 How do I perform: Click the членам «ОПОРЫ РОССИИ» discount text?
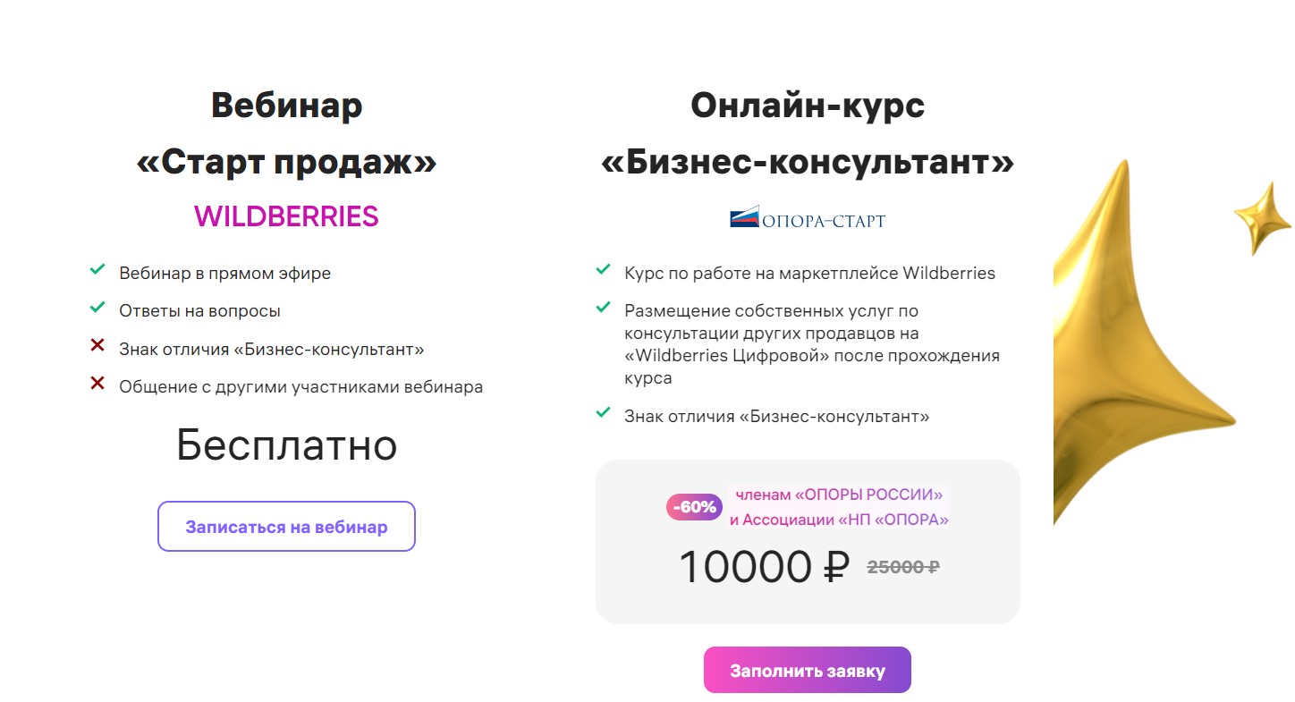click(x=837, y=495)
